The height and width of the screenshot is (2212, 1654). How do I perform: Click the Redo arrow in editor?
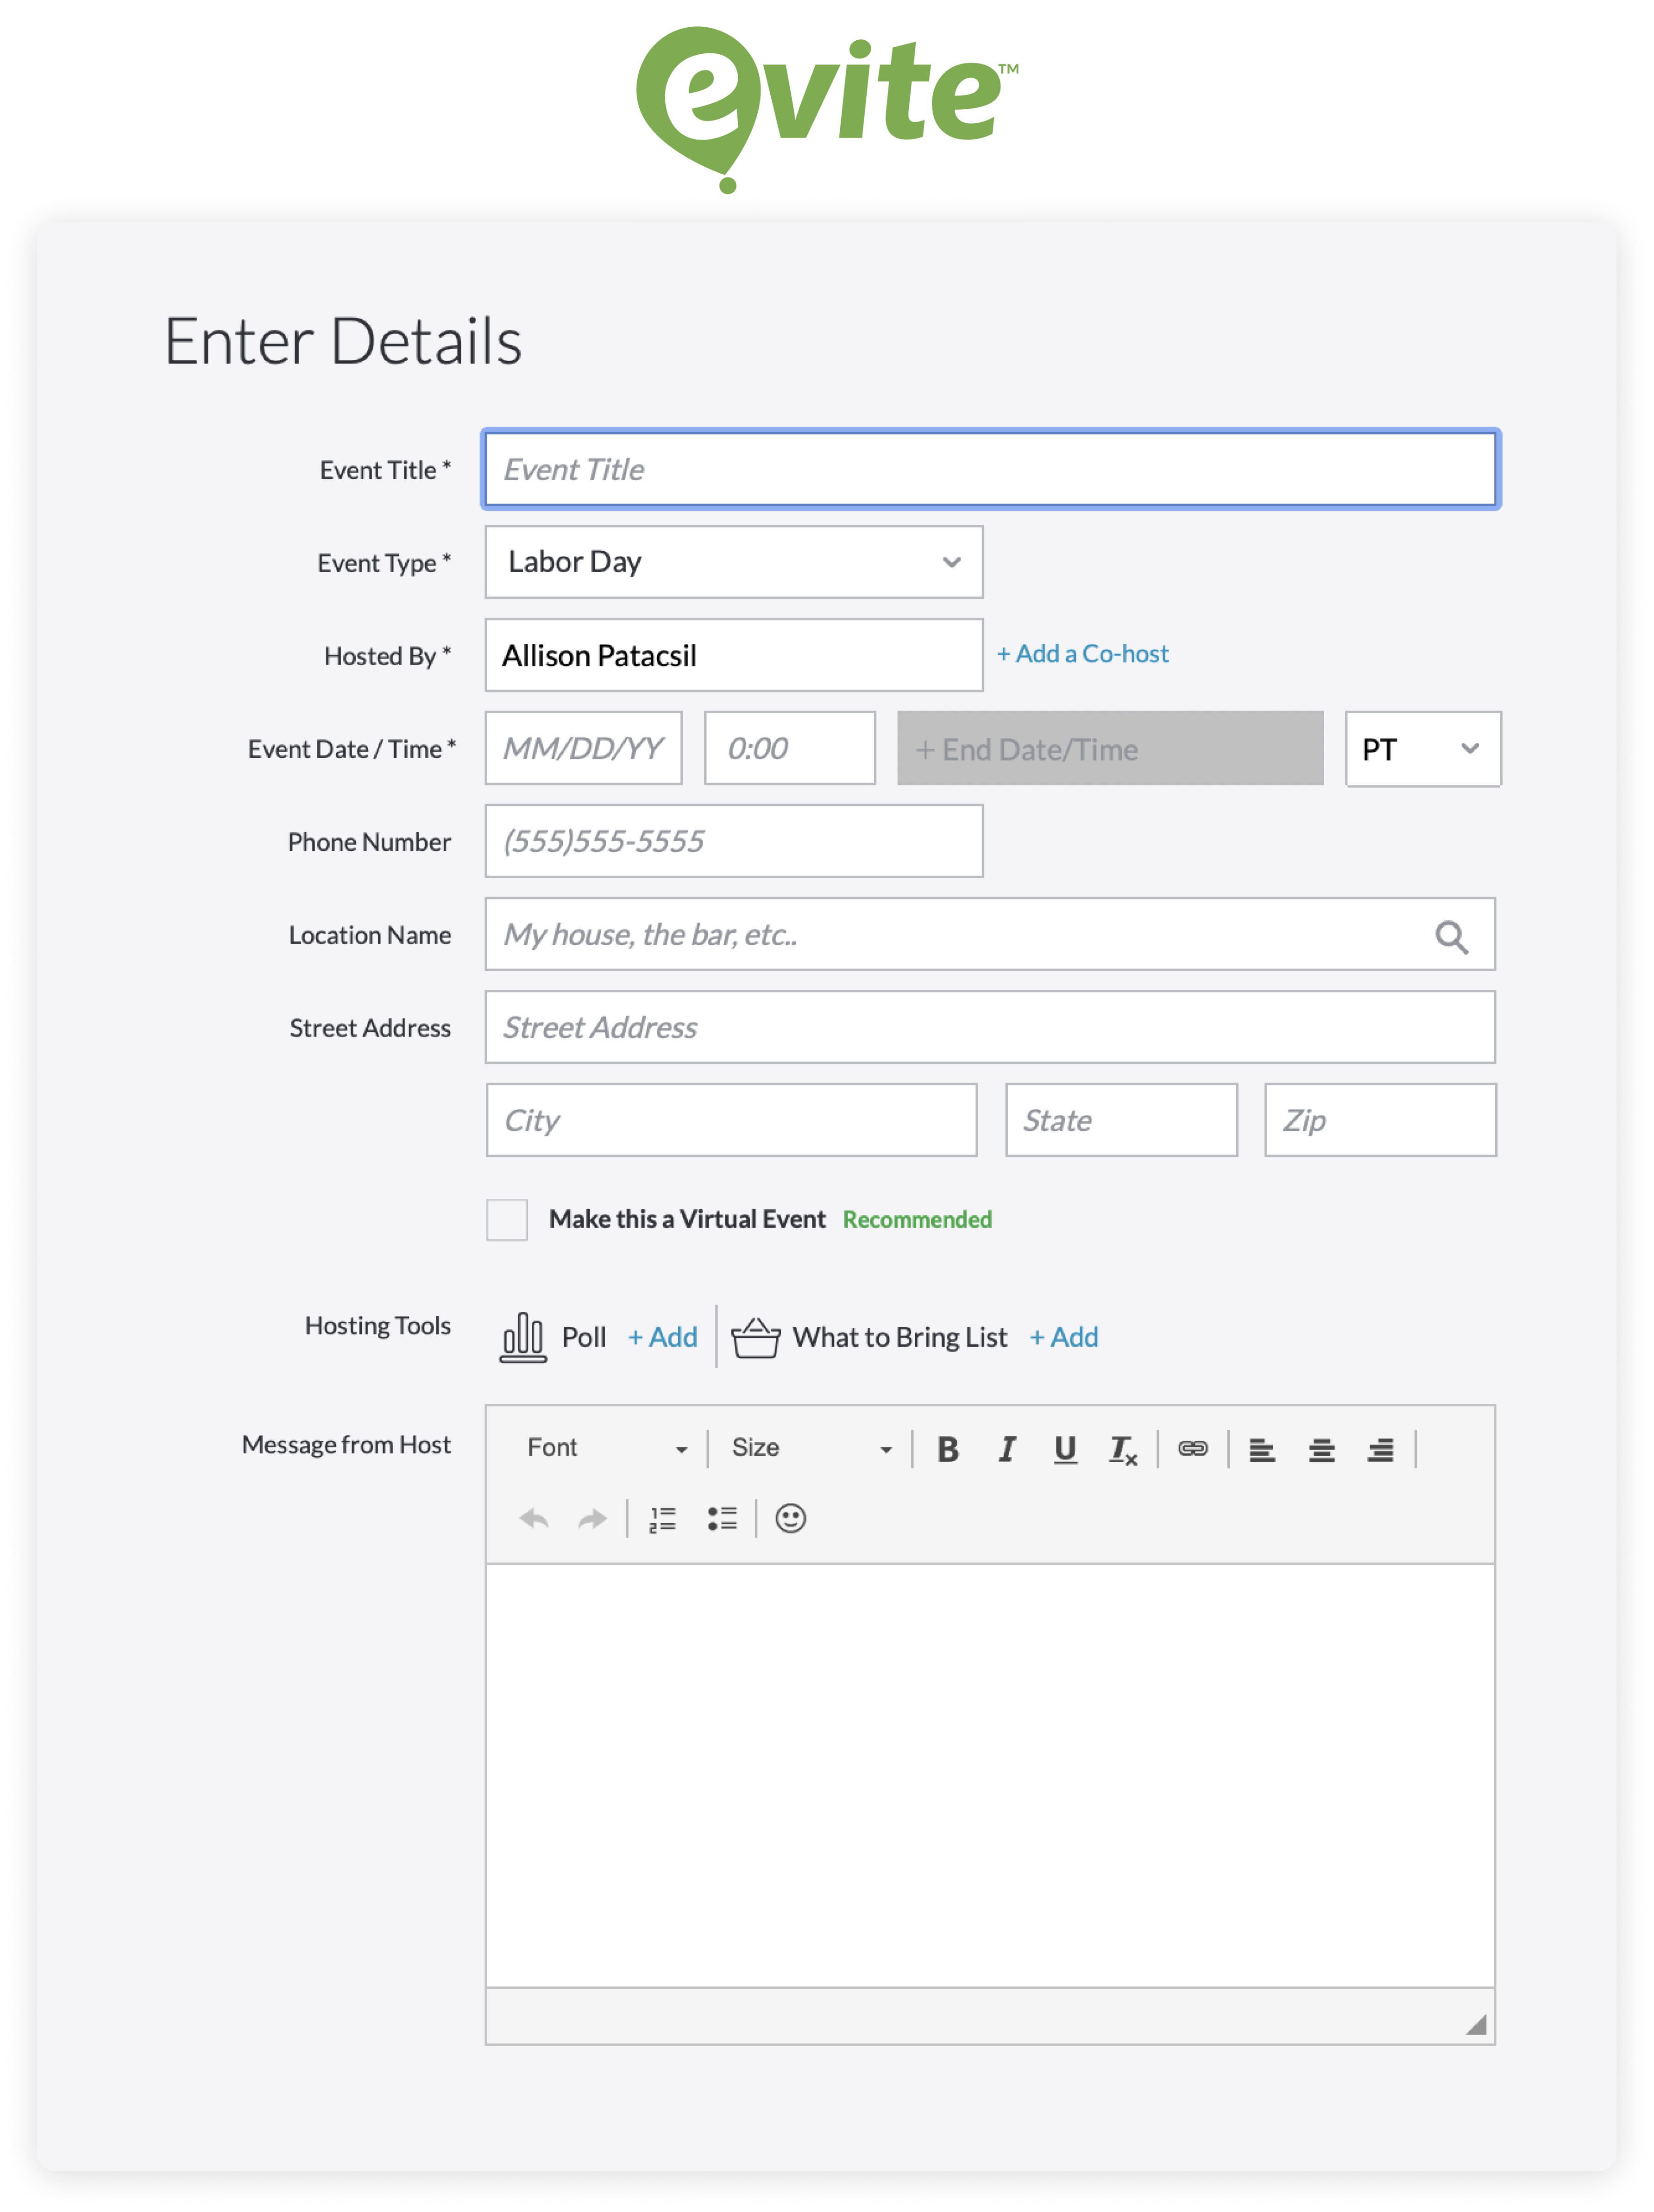tap(592, 1518)
